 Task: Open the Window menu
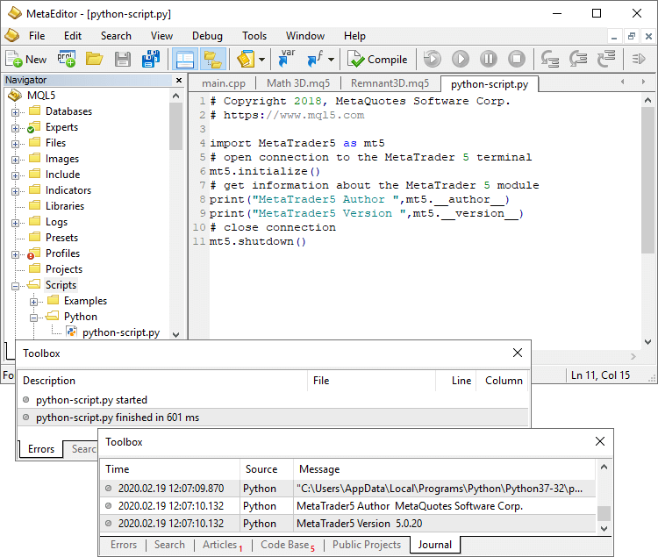[x=305, y=36]
